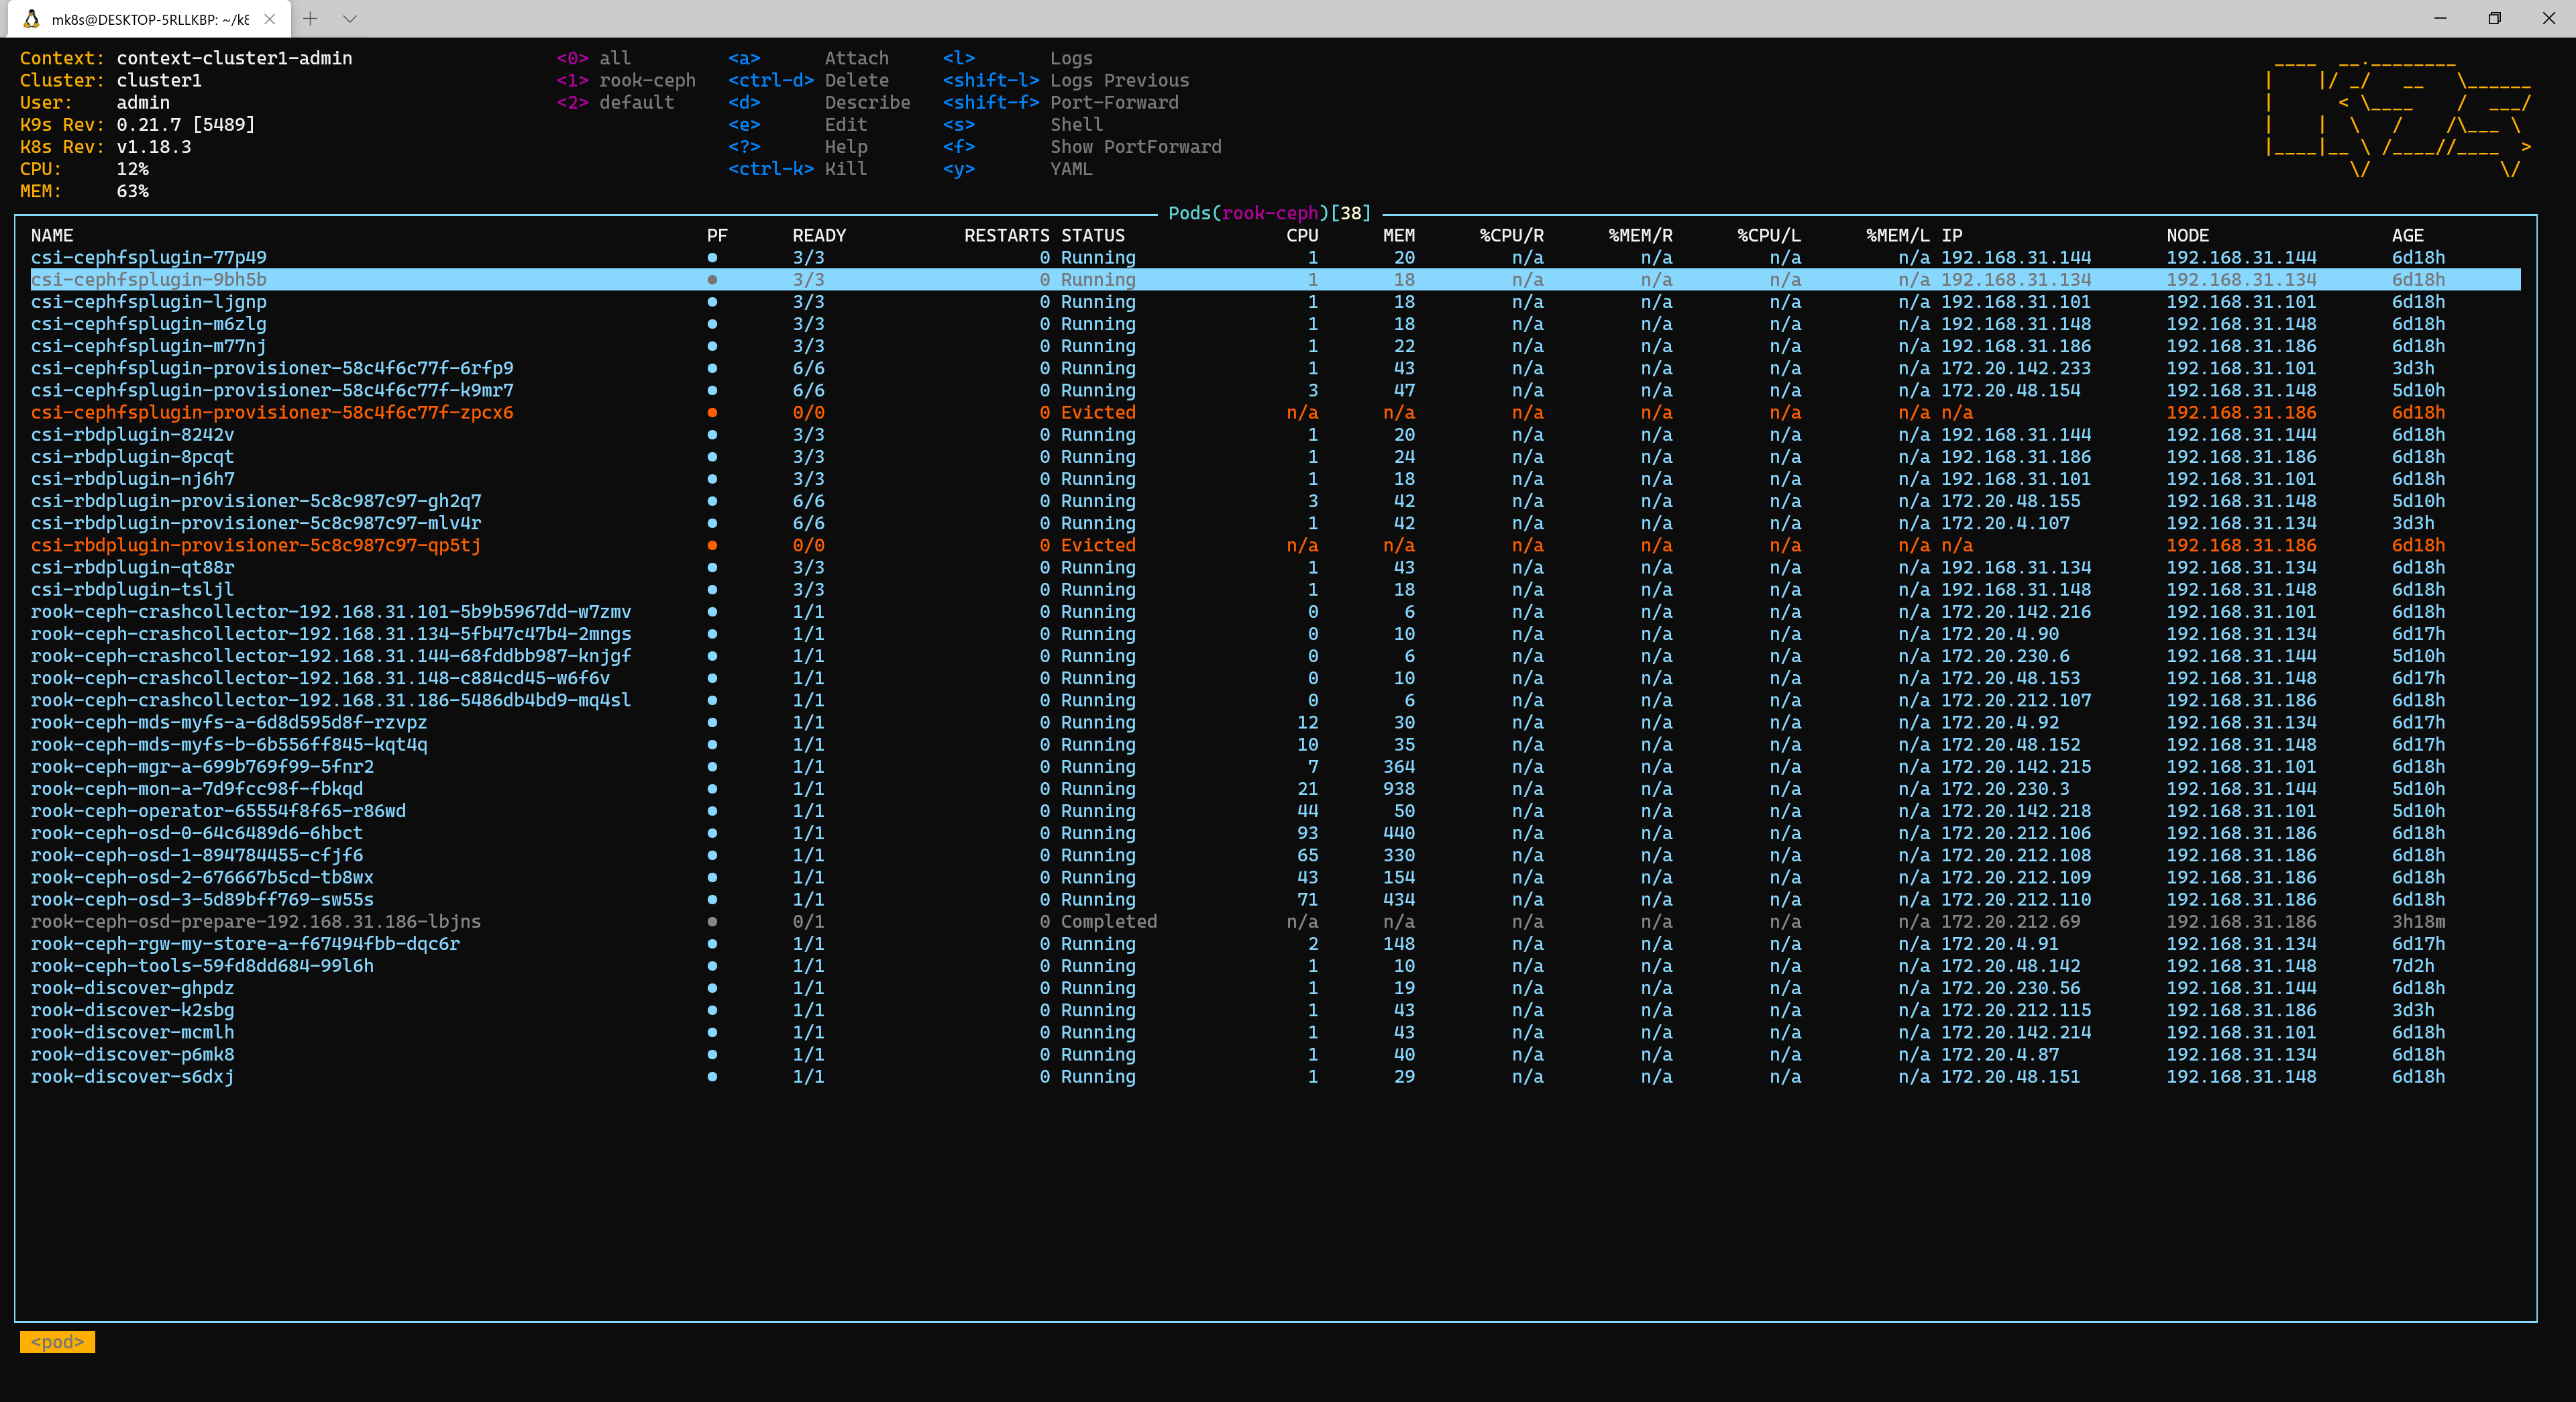Select the default namespace shortcut
This screenshot has width=2576, height=1402.
[636, 103]
